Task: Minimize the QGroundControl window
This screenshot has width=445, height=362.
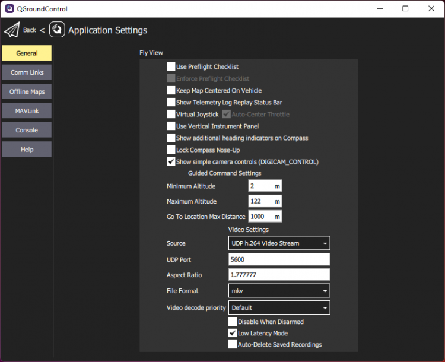Action: [378, 9]
